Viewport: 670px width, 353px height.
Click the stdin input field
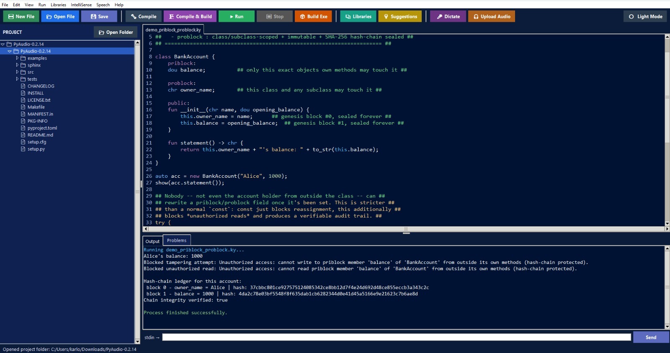[x=396, y=337]
